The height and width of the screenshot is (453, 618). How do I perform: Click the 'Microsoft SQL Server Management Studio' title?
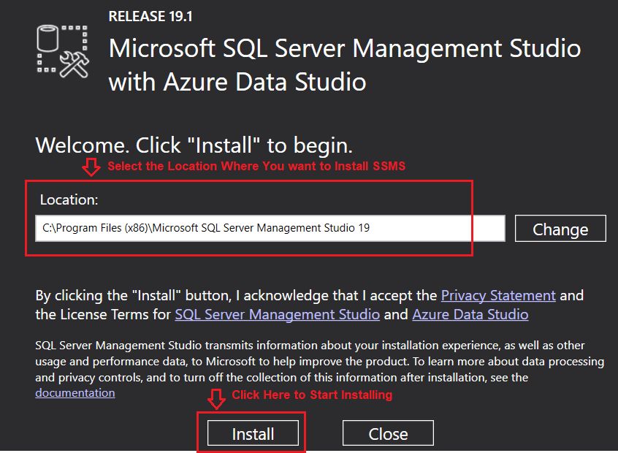[x=345, y=49]
